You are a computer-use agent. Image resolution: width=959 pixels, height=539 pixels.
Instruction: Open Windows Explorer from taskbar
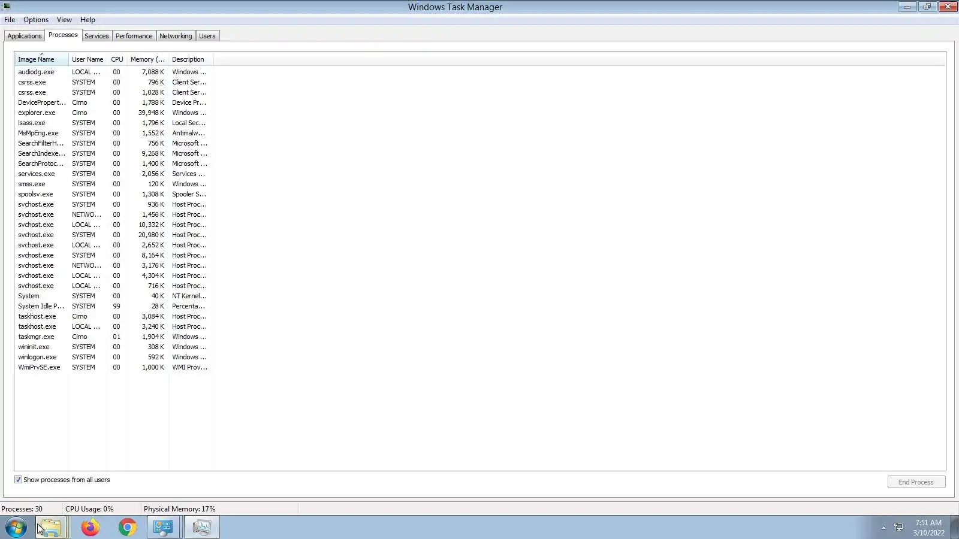[51, 528]
